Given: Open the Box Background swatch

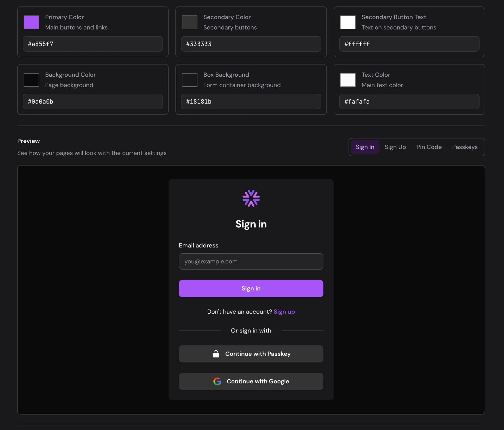Looking at the screenshot, I should [x=190, y=80].
